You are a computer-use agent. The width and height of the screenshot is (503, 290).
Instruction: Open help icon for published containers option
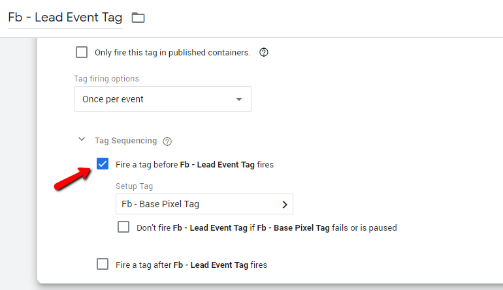pos(264,52)
